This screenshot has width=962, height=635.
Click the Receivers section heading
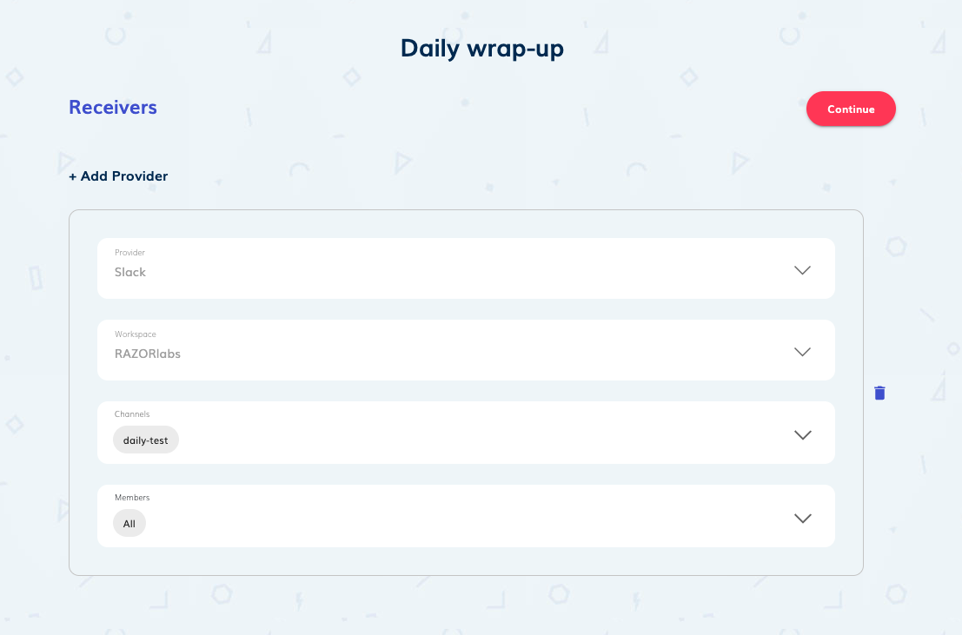click(x=113, y=108)
